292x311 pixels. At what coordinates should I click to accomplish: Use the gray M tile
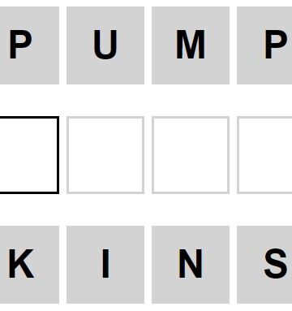point(191,45)
